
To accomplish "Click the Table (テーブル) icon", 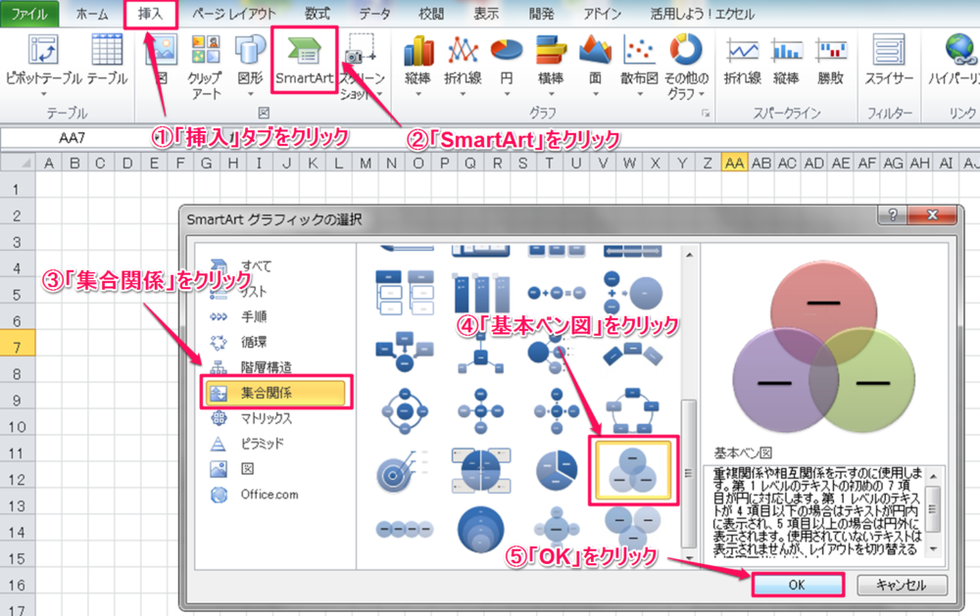I will point(107,59).
